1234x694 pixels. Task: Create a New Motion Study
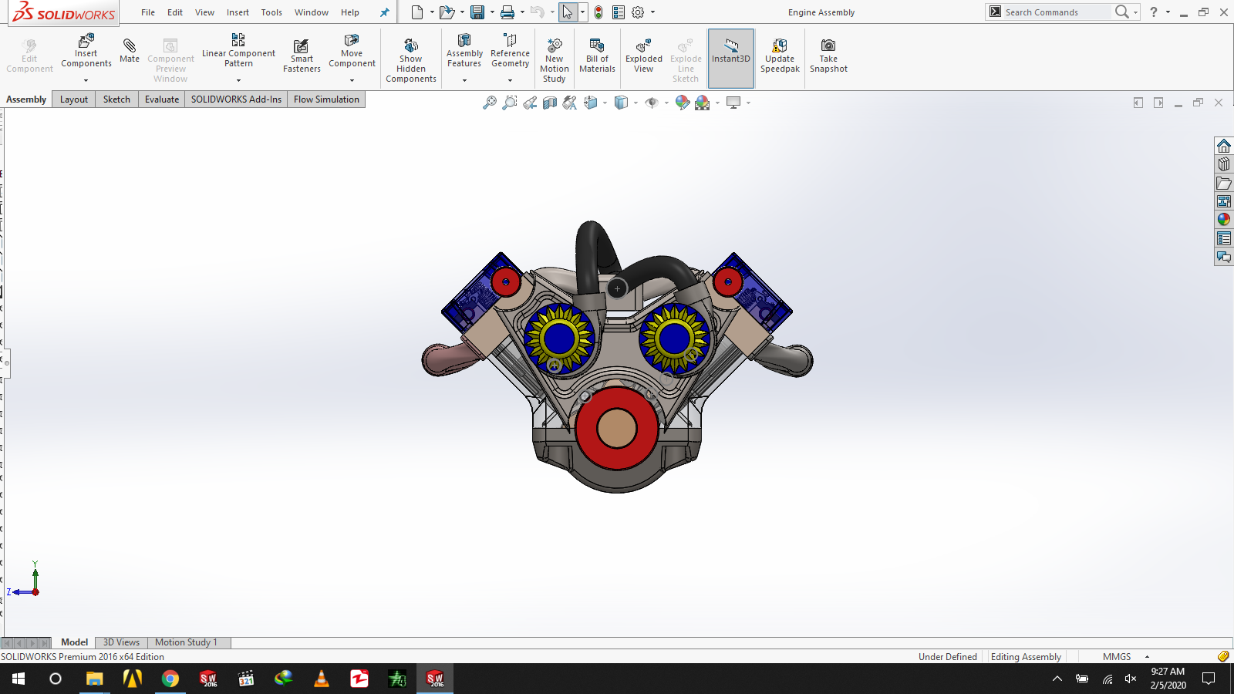(554, 60)
